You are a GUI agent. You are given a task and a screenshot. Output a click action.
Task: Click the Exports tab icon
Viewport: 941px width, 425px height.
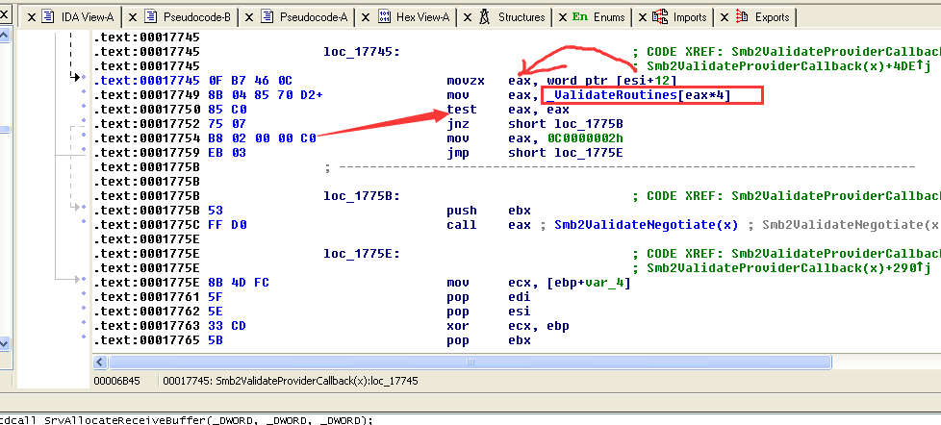741,16
